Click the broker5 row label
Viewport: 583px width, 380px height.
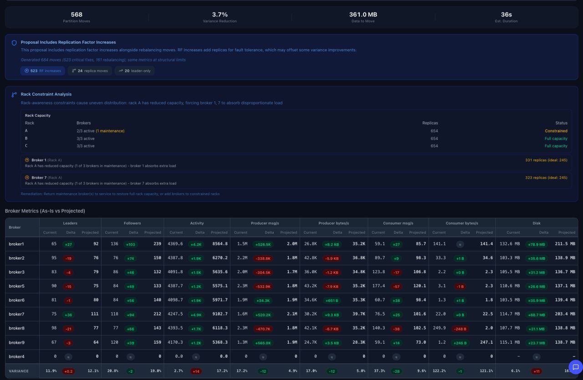pos(16,286)
